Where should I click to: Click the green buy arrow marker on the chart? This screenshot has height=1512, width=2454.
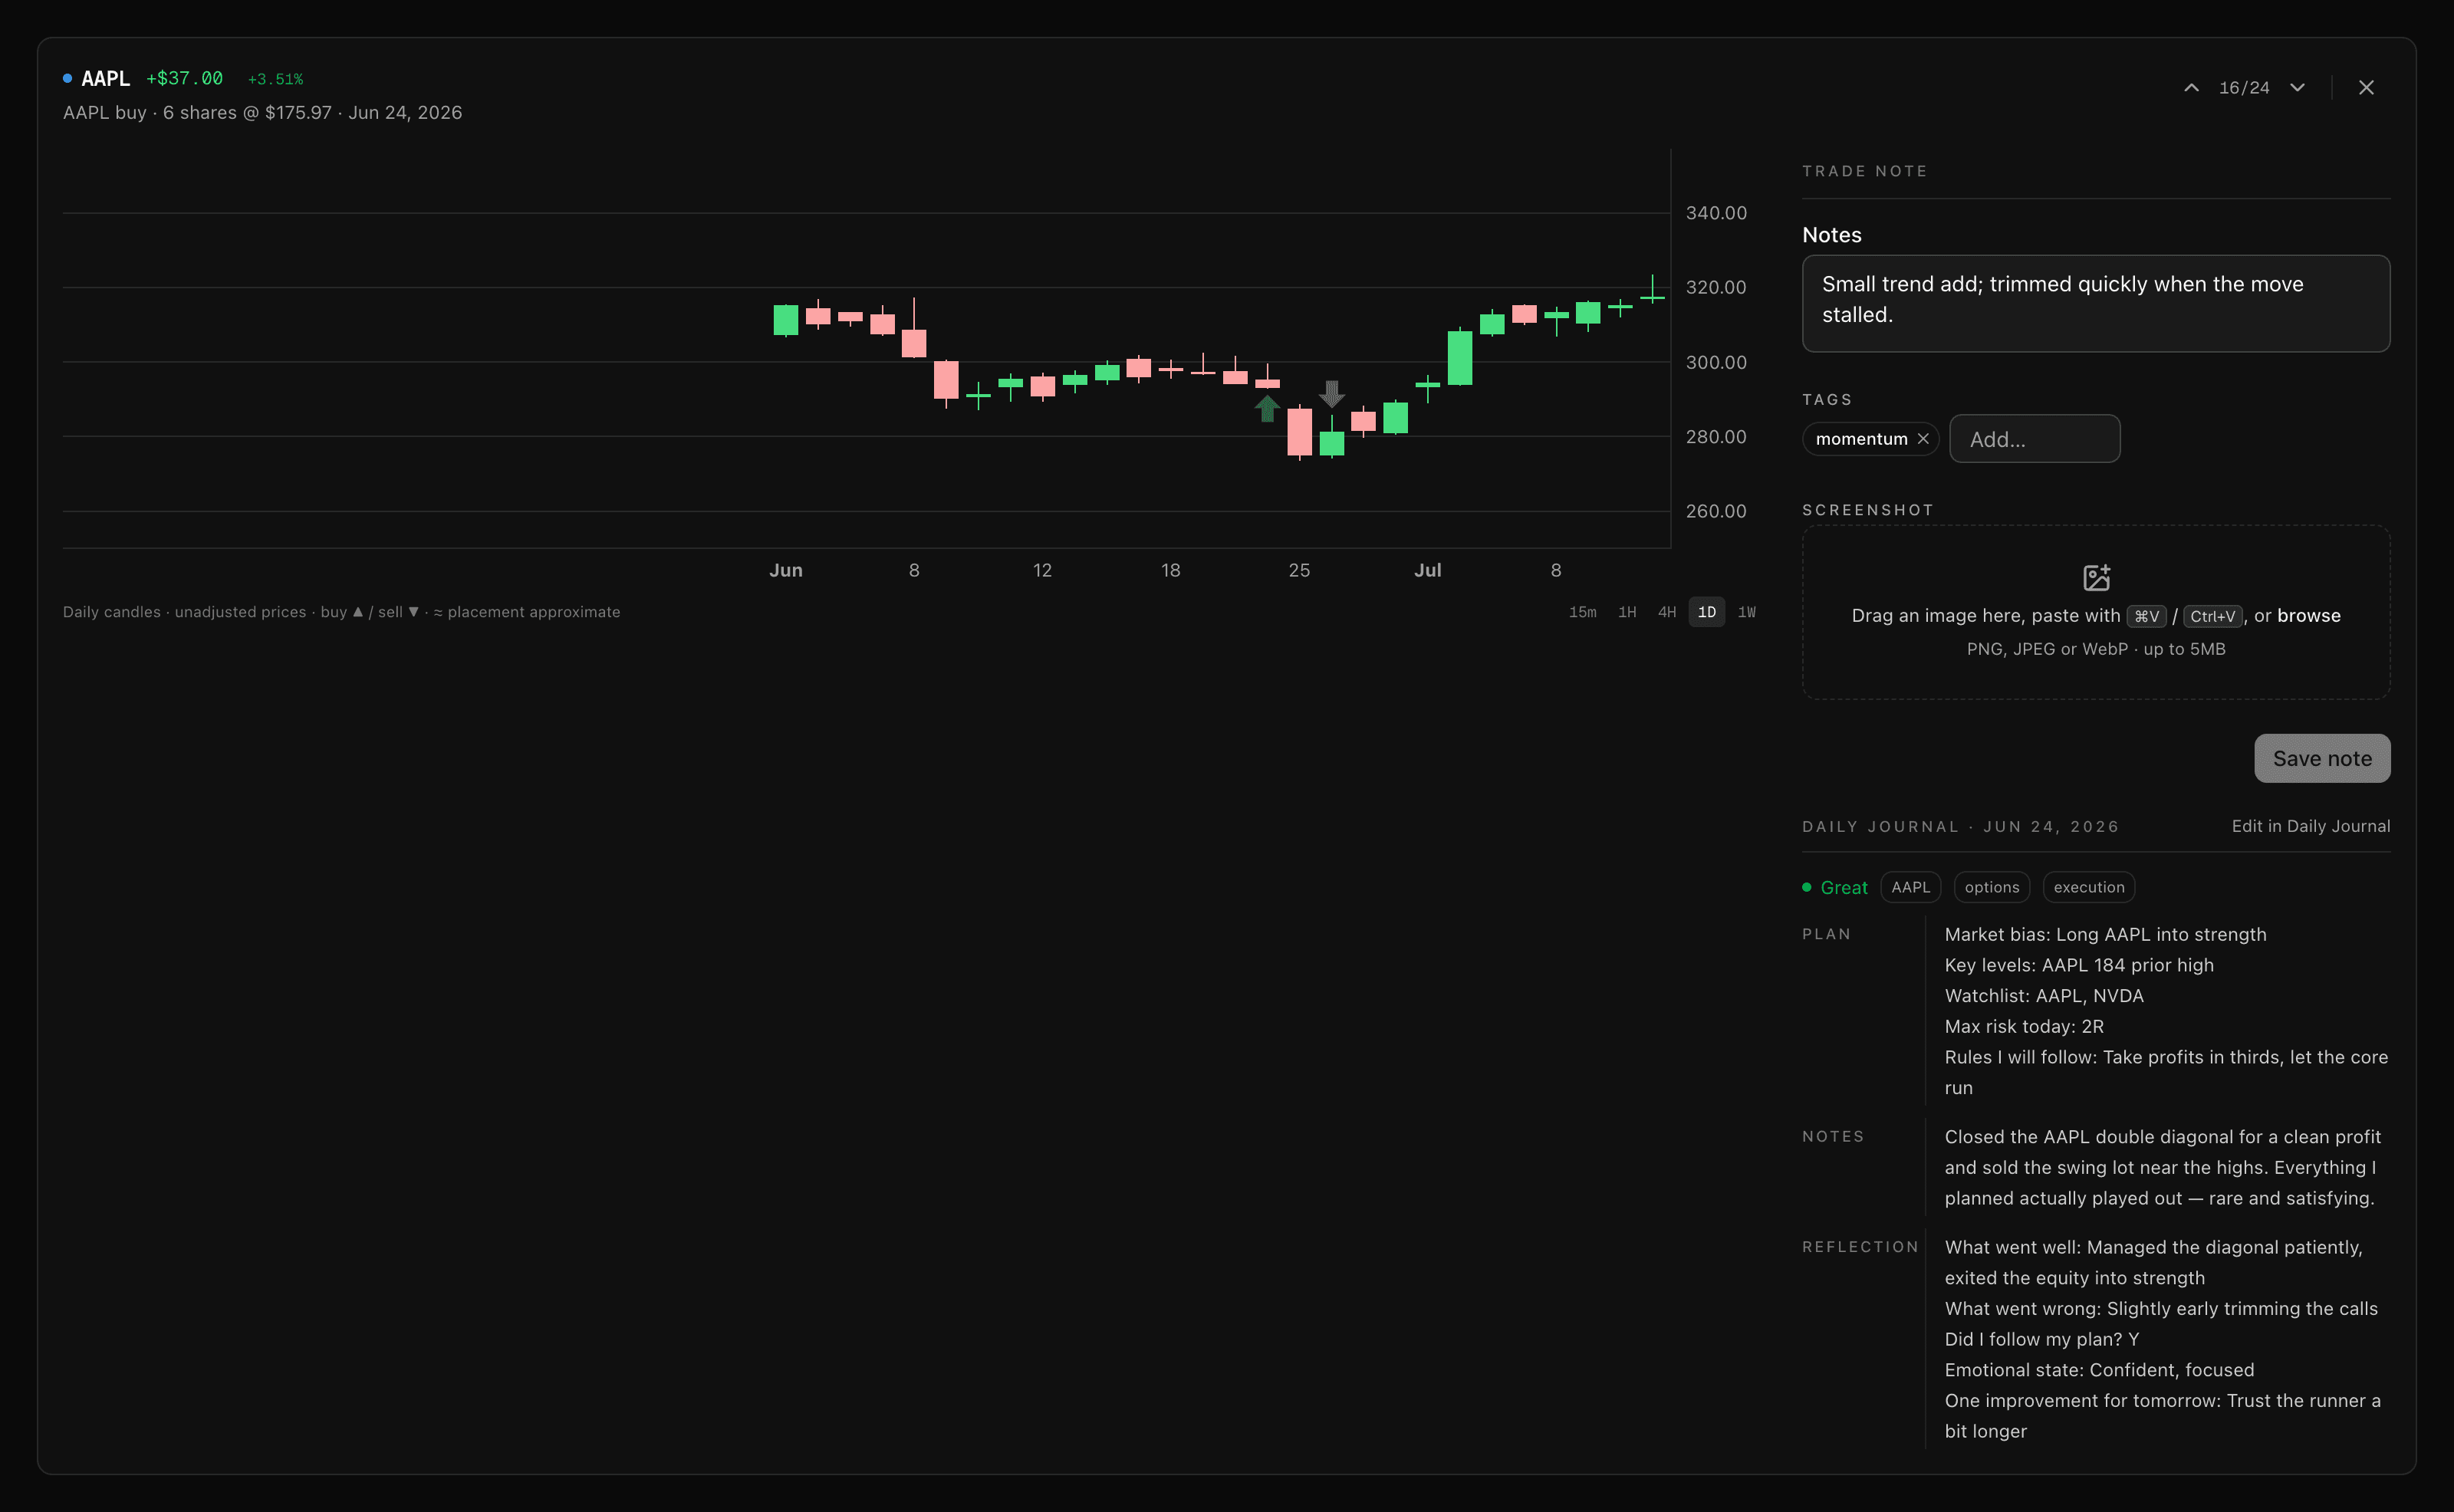[x=1267, y=408]
